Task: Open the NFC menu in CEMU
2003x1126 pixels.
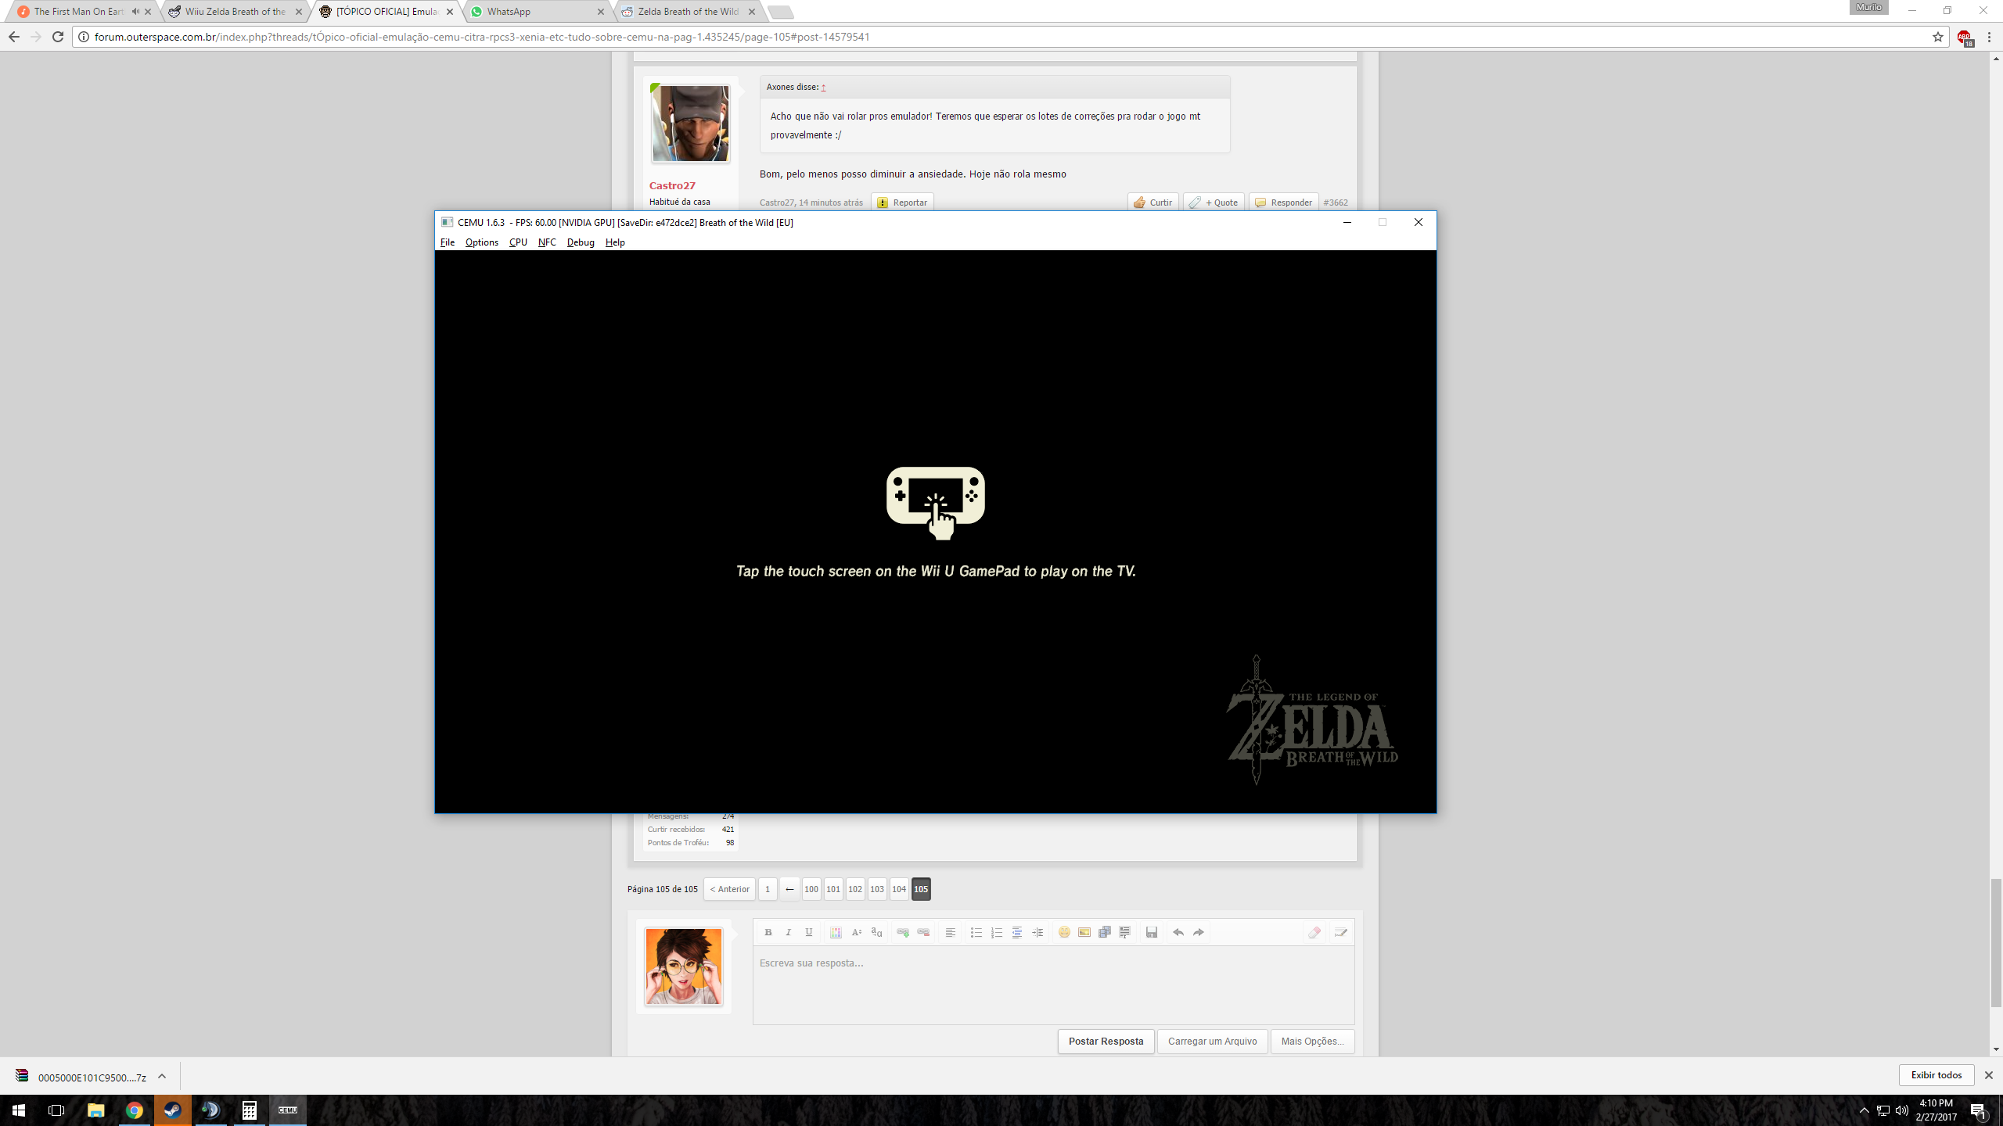Action: (547, 242)
